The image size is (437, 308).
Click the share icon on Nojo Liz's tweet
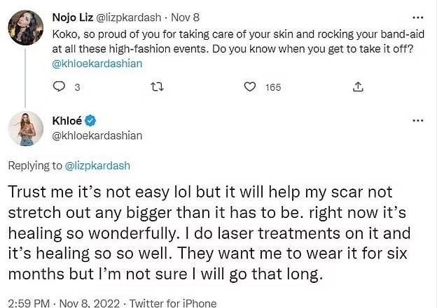357,87
